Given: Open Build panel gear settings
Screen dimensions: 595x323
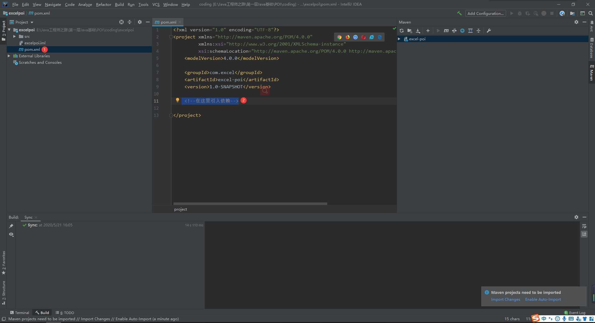Looking at the screenshot, I should click(576, 217).
